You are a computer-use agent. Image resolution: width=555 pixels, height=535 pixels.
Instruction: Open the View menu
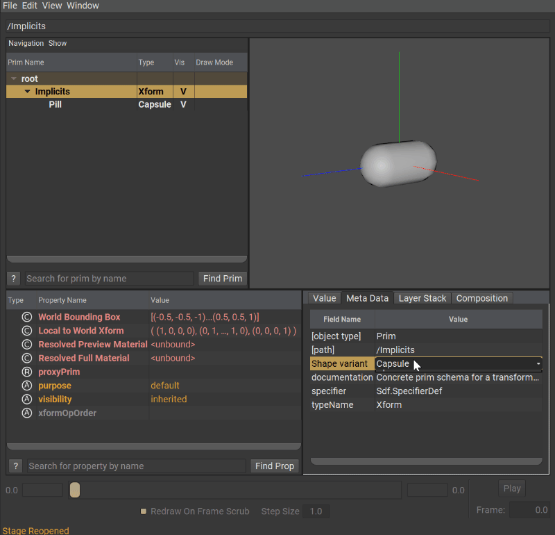tap(52, 6)
